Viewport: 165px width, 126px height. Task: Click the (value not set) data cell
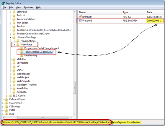[x=155, y=17]
